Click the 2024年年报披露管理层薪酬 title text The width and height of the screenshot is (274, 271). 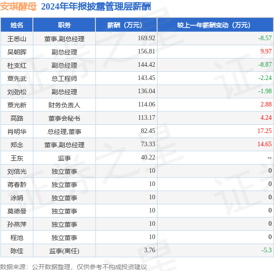pos(96,7)
